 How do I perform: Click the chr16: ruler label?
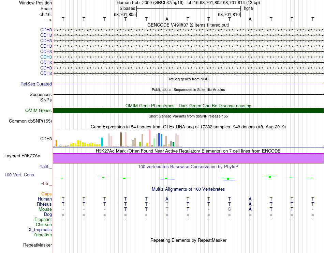click(x=45, y=14)
